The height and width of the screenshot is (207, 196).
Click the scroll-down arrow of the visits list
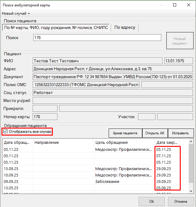191,191
